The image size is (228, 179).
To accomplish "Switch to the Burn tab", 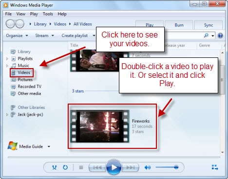I will [x=179, y=25].
